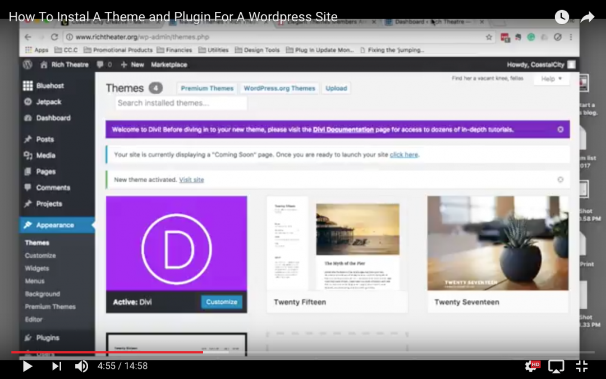Screen dimensions: 606x379
Task: Open Howdy, CoastalCity account menu
Action: [x=541, y=65]
